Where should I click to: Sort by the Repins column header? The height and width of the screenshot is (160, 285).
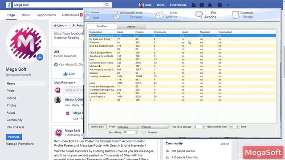pyautogui.click(x=139, y=32)
